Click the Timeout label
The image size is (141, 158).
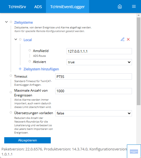tap(21, 76)
